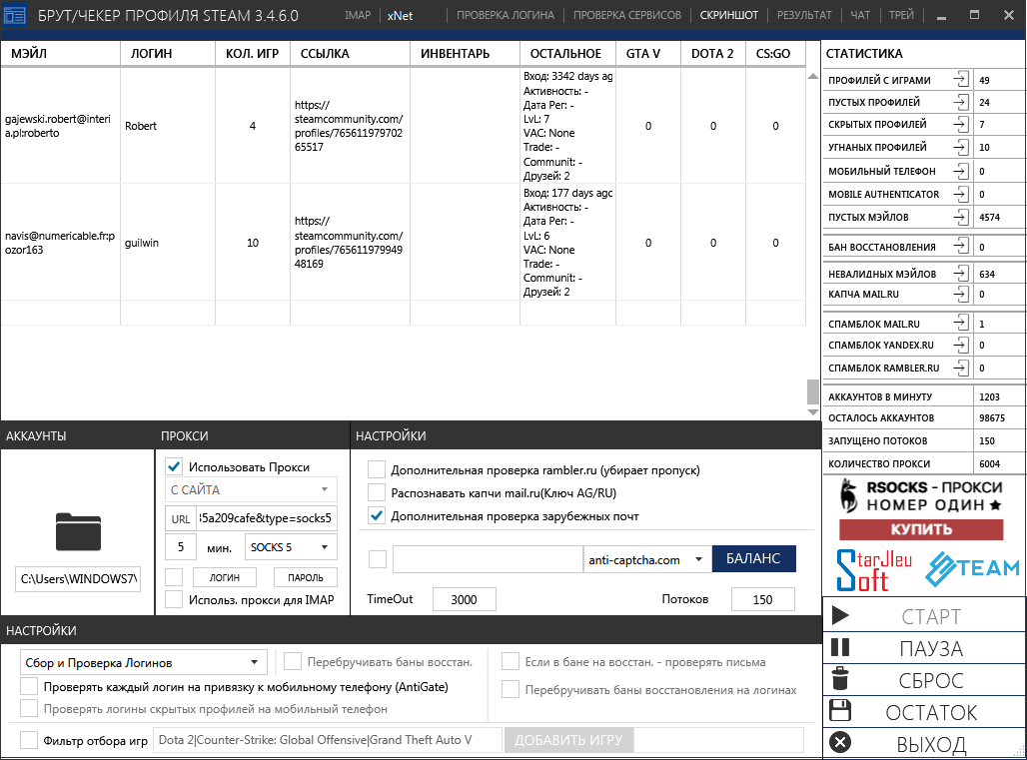Open the SOCKS 5 proxy type dropdown
1027x760 pixels.
[x=291, y=547]
